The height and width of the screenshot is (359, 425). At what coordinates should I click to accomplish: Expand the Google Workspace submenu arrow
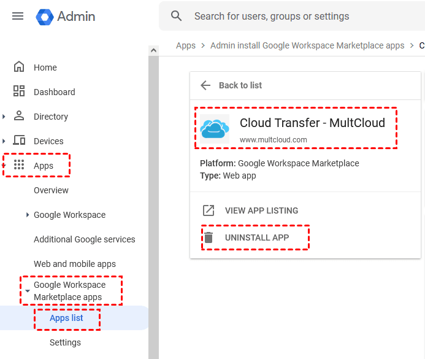(28, 215)
